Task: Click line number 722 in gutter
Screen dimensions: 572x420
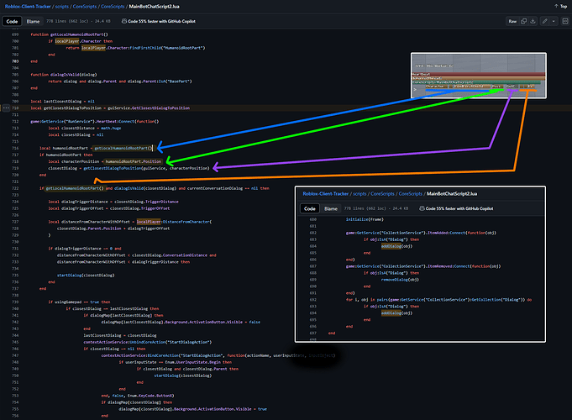Action: point(16,187)
